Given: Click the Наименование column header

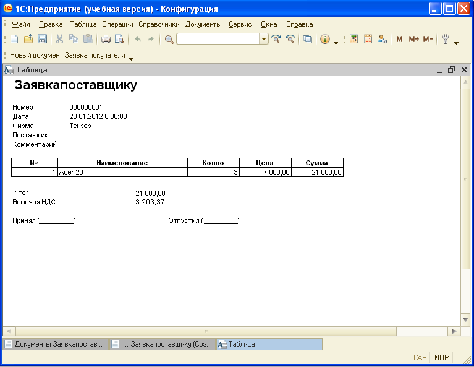Looking at the screenshot, I should point(122,163).
